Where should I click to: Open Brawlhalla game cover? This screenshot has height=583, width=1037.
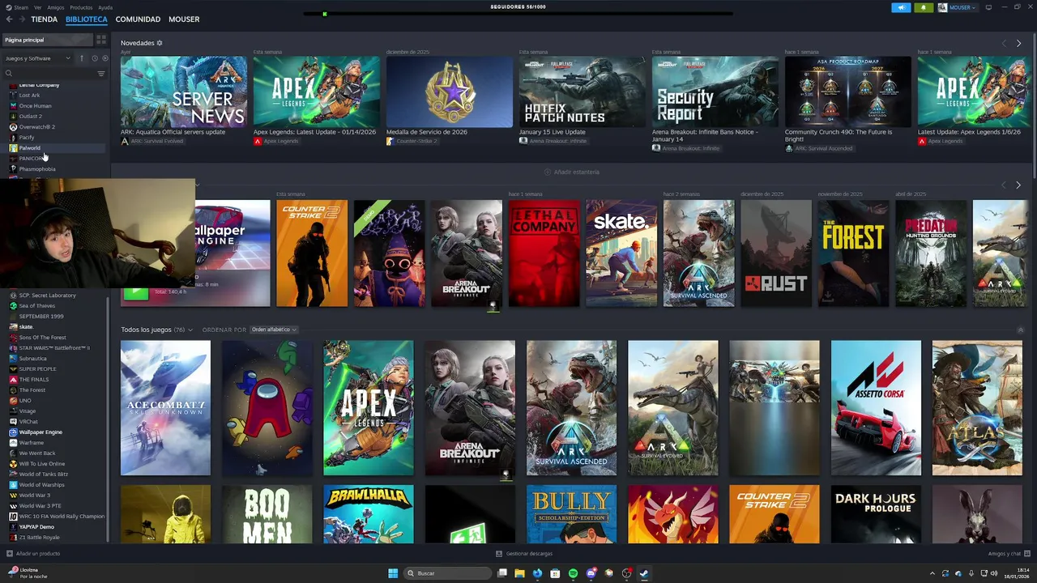tap(369, 514)
